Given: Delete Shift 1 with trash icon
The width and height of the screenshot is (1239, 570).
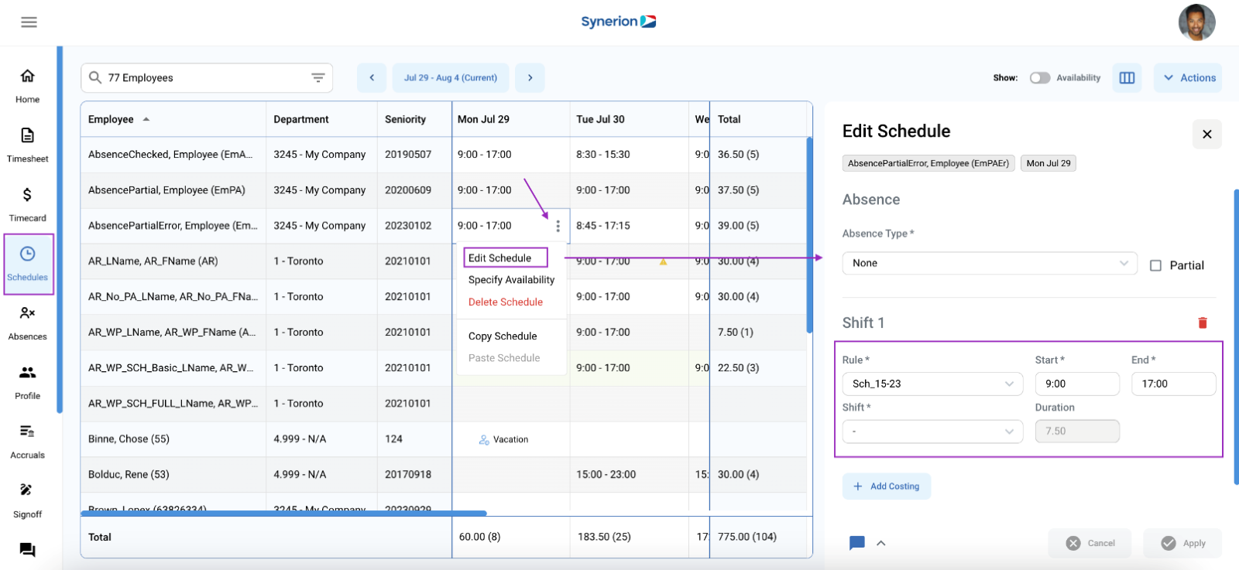Looking at the screenshot, I should (1203, 323).
